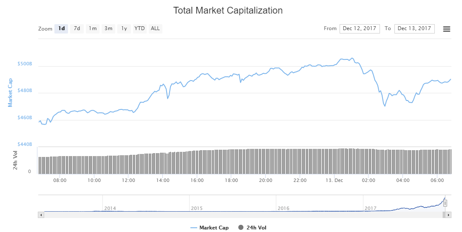Click the navigator range handle grip
462x232 pixels.
[445, 203]
